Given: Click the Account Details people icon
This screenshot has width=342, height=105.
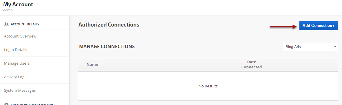Looking at the screenshot, I should click(6, 24).
